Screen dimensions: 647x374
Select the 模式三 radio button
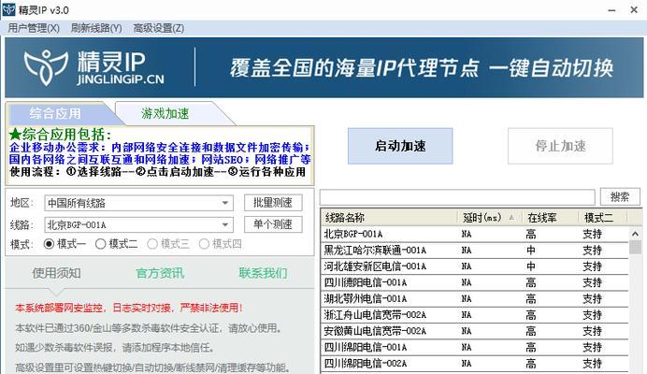point(152,244)
